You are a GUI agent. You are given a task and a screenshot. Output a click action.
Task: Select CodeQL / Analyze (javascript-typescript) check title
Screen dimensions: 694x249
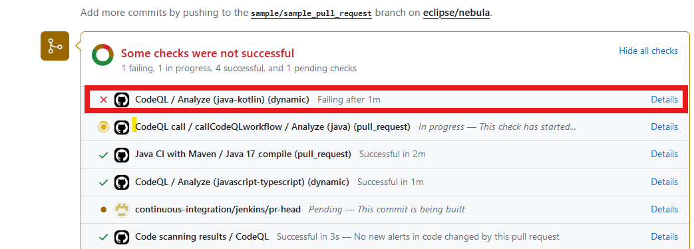coord(242,182)
